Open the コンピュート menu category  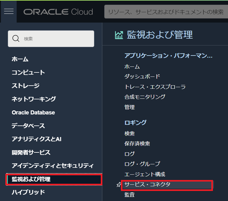pyautogui.click(x=28, y=72)
